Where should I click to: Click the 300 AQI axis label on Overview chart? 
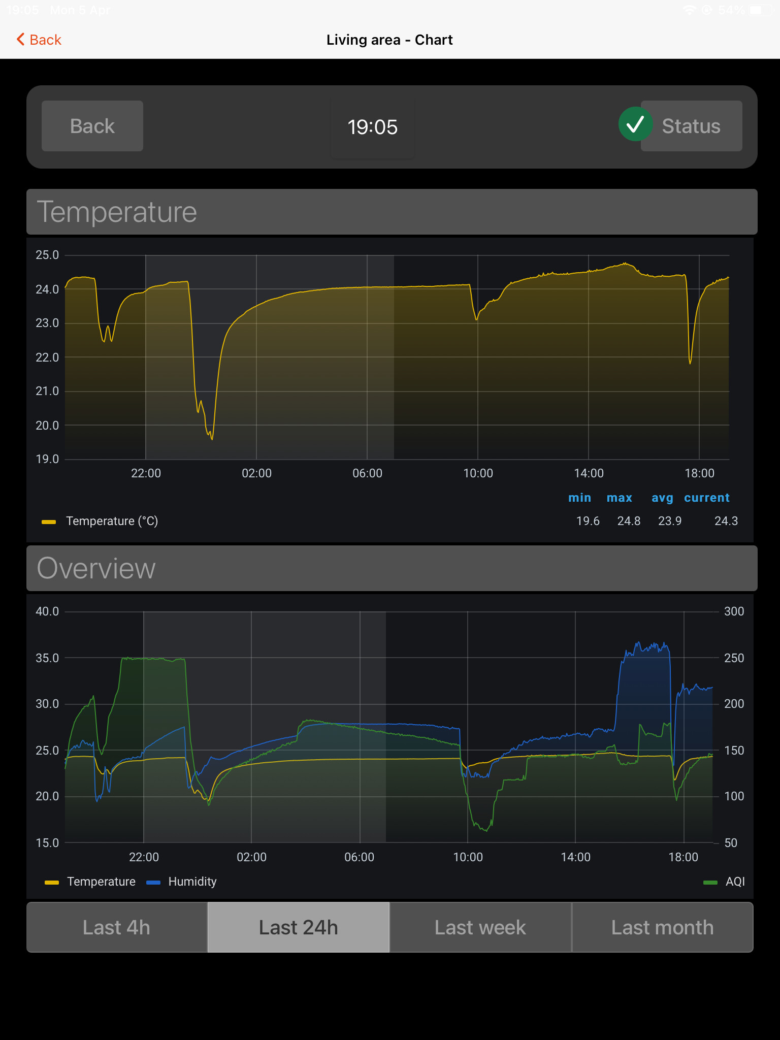pyautogui.click(x=734, y=611)
